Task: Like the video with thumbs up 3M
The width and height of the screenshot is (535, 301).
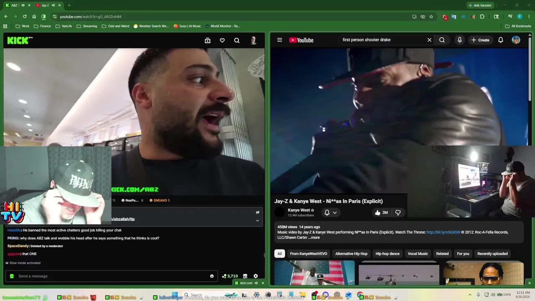Action: click(382, 212)
